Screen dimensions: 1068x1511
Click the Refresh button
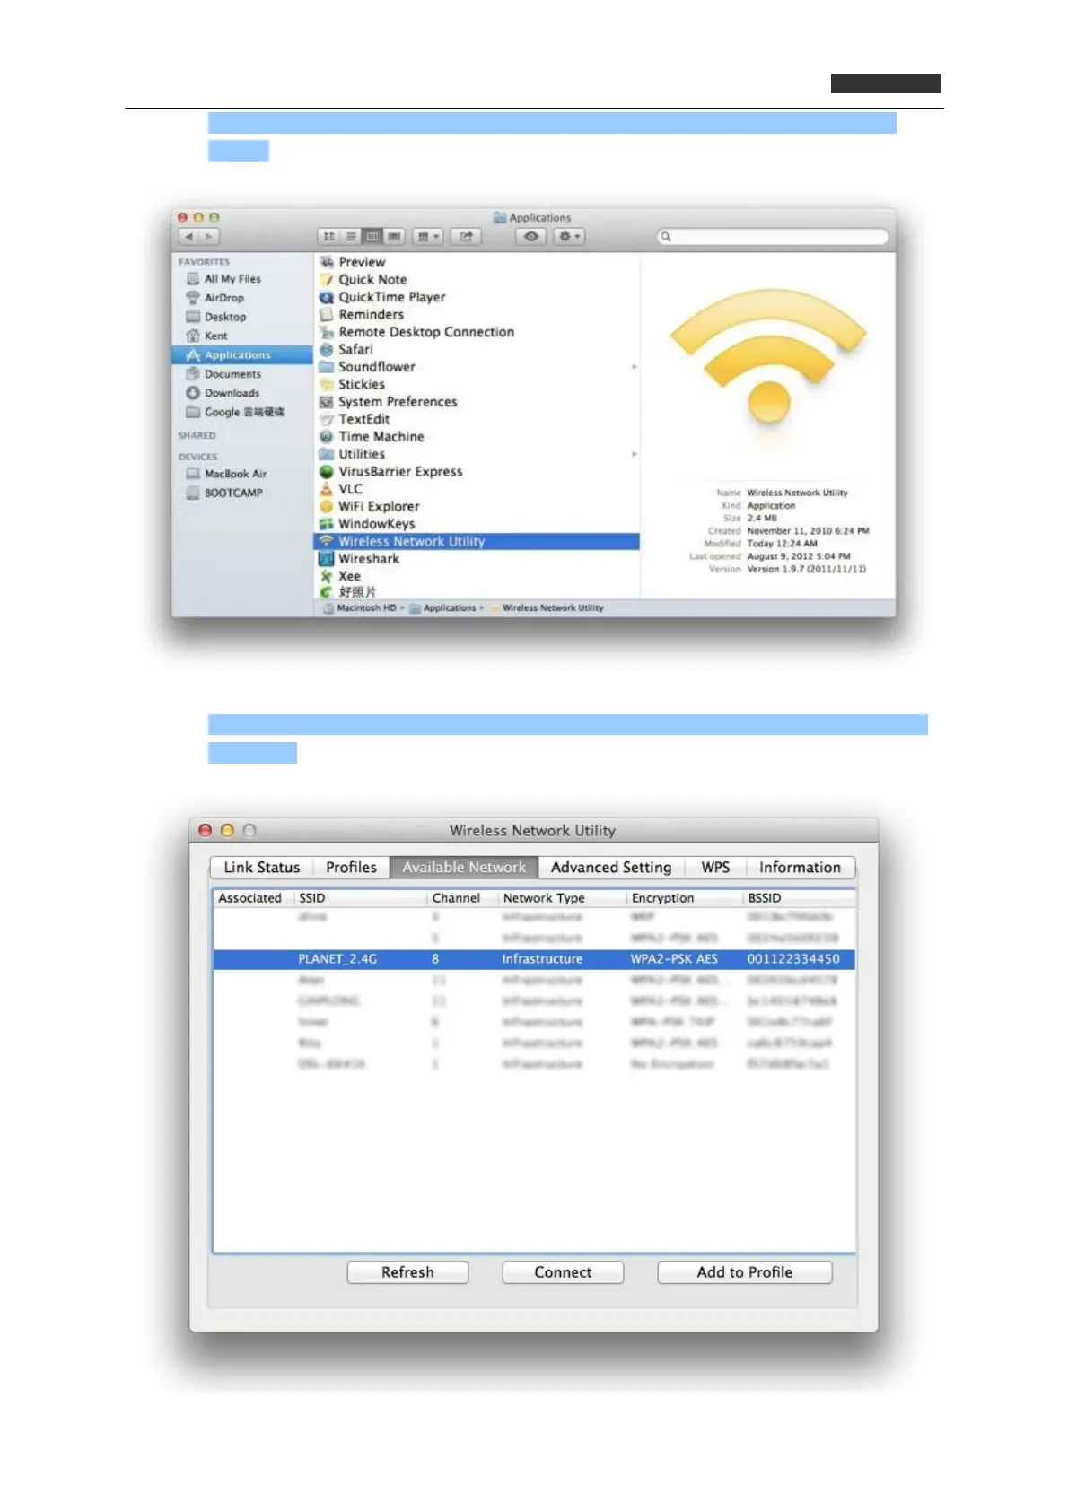407,1272
